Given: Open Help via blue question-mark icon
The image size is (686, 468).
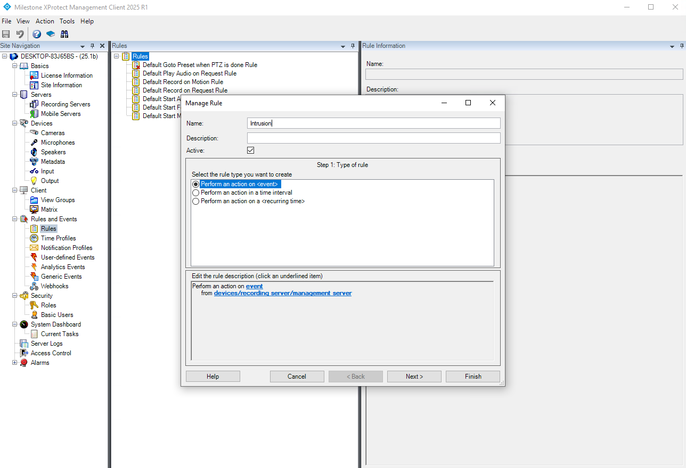Looking at the screenshot, I should (x=37, y=34).
